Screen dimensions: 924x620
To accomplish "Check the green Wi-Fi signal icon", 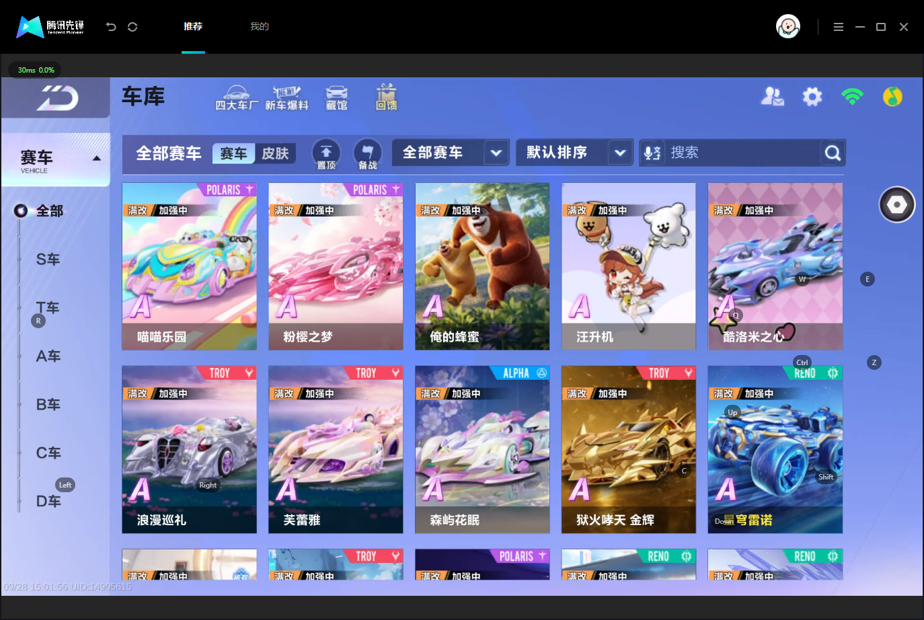I will pyautogui.click(x=852, y=97).
